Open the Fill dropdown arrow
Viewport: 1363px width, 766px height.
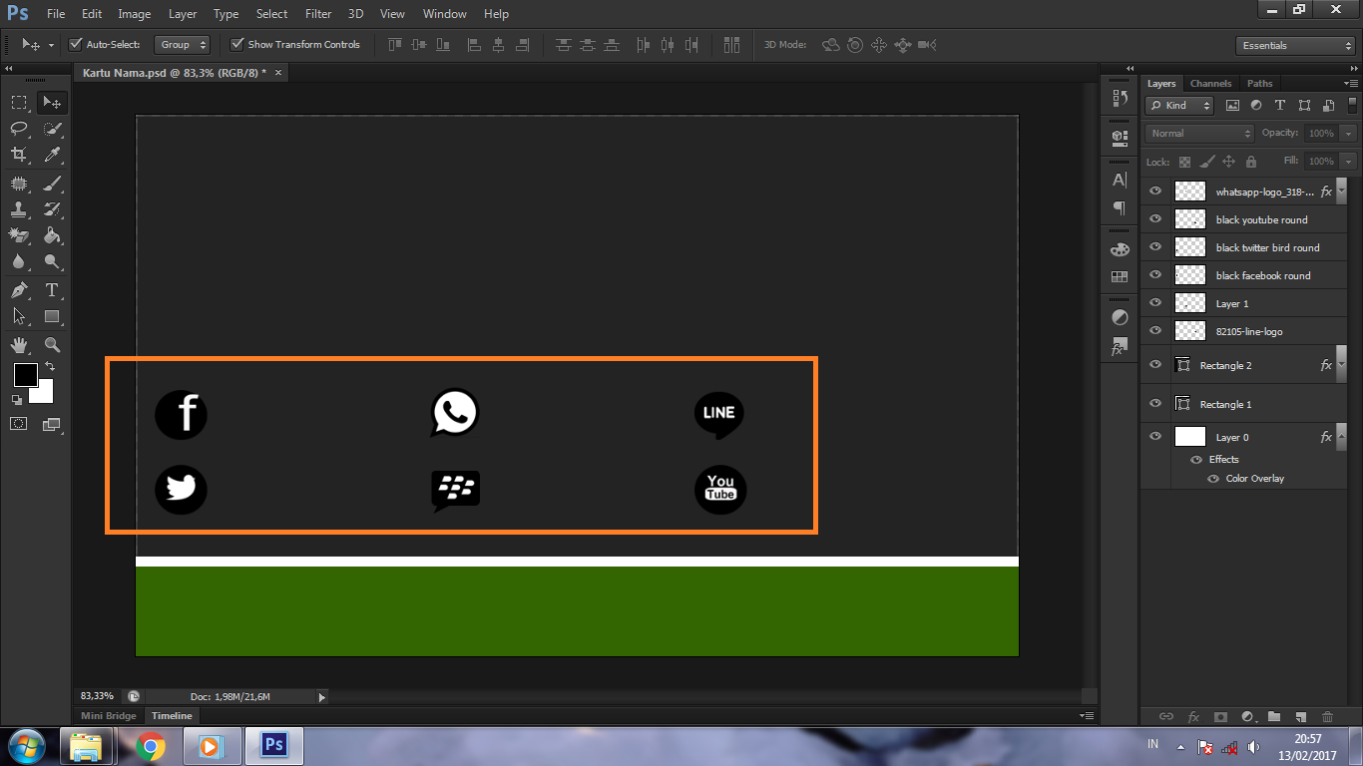1349,162
